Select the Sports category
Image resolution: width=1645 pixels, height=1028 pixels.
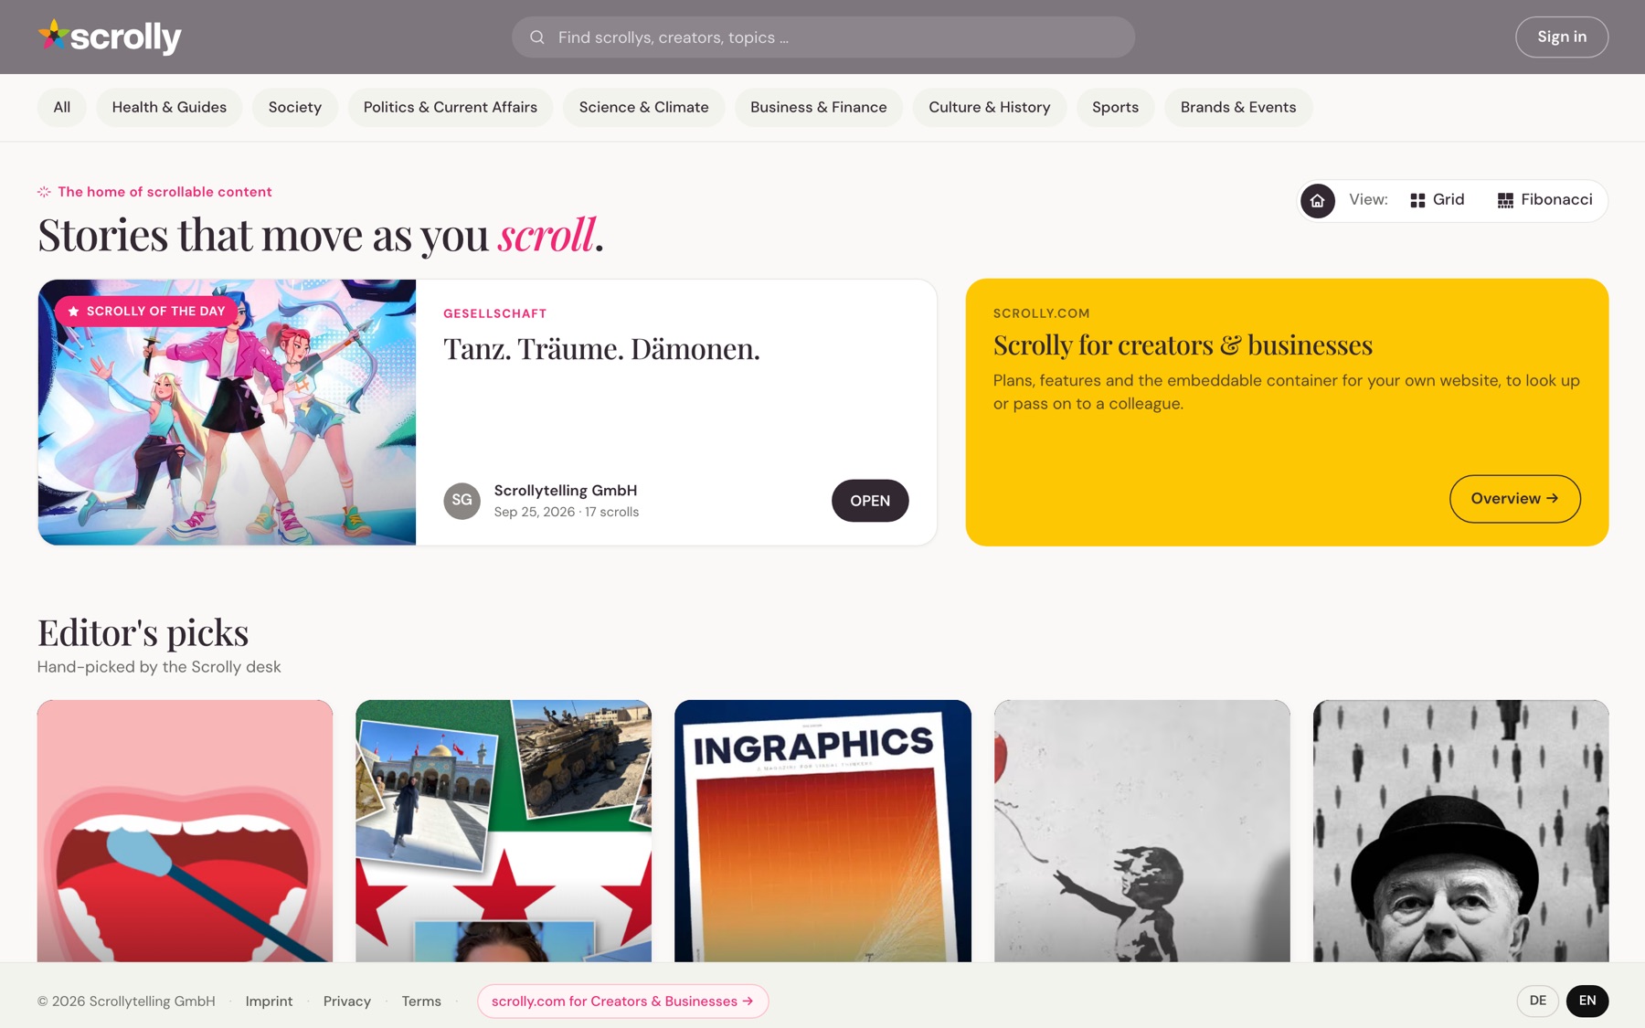pos(1115,107)
